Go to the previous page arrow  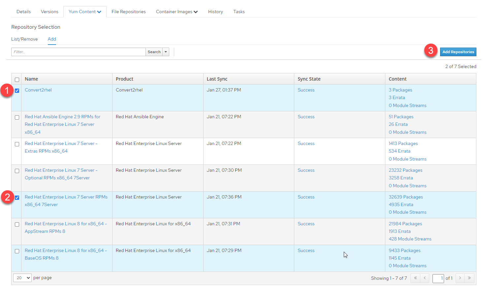click(x=425, y=278)
